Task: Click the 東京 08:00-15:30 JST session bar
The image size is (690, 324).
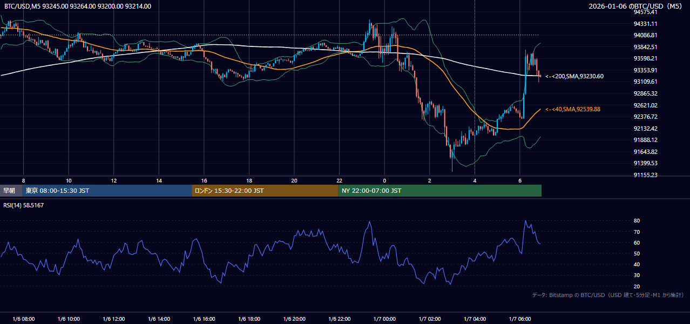Action: [107, 191]
